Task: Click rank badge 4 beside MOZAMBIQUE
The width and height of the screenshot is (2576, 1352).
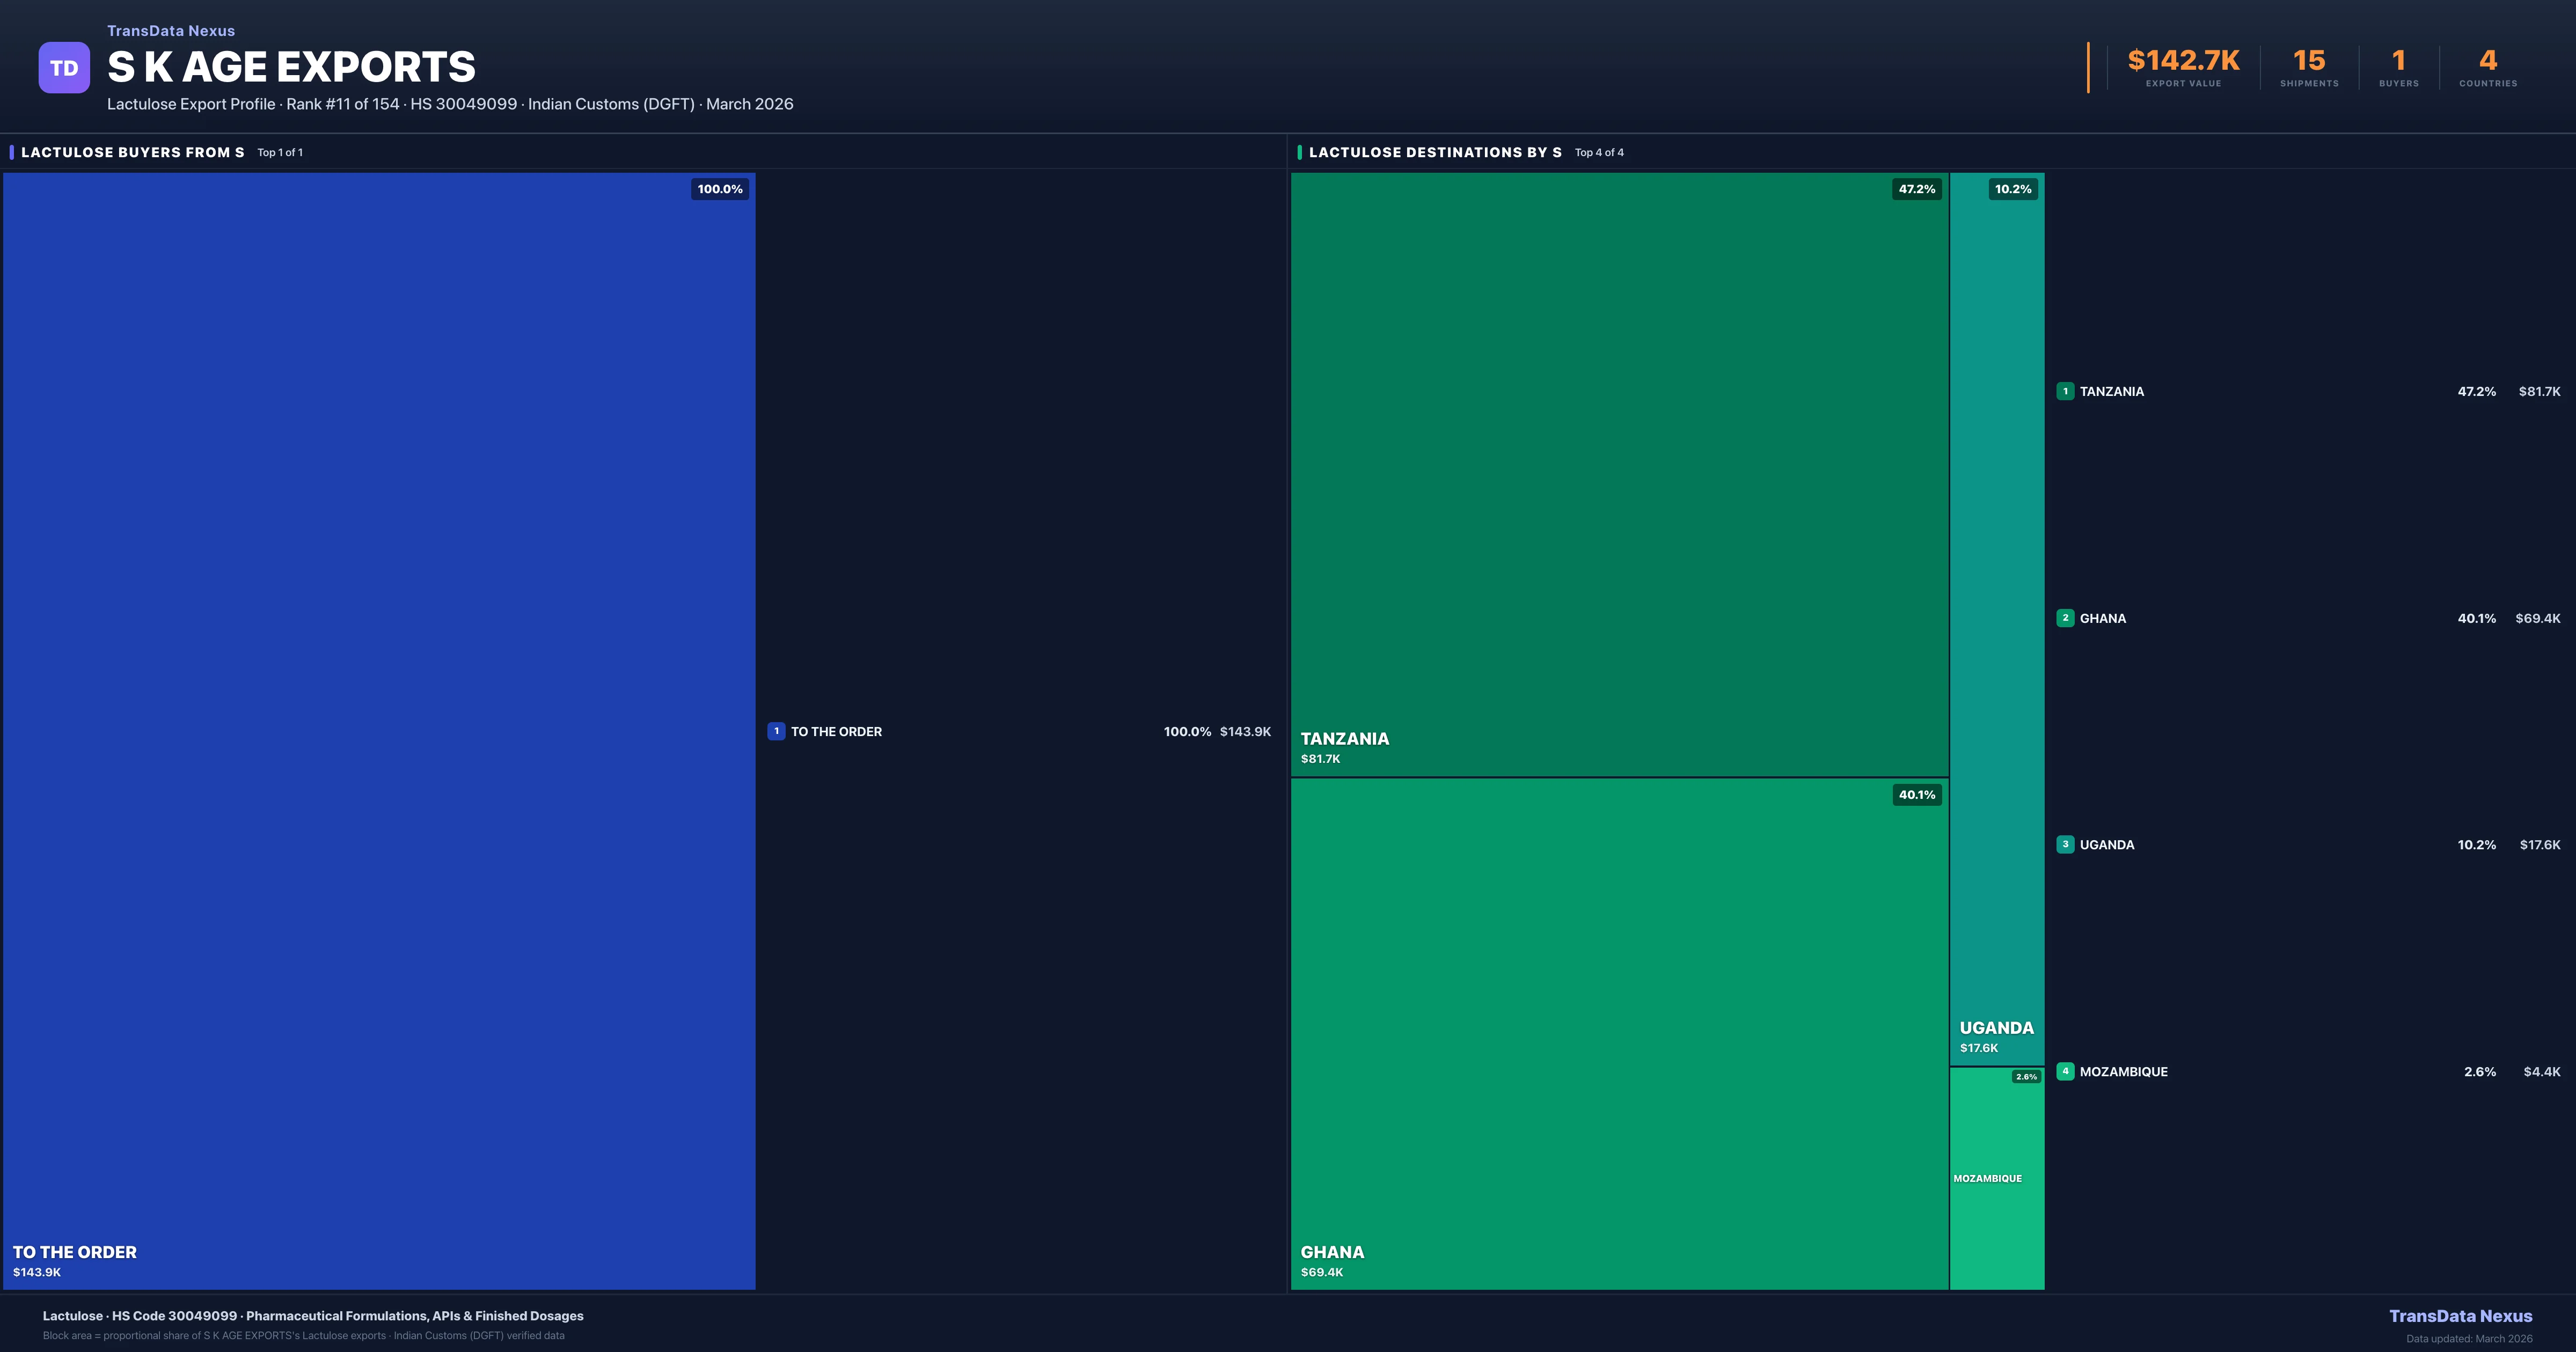Action: tap(2065, 1071)
